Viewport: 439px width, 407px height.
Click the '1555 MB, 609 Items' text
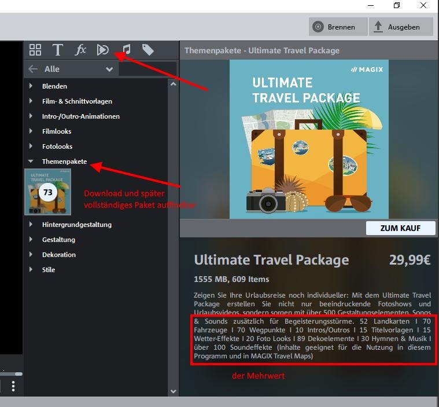tap(231, 279)
